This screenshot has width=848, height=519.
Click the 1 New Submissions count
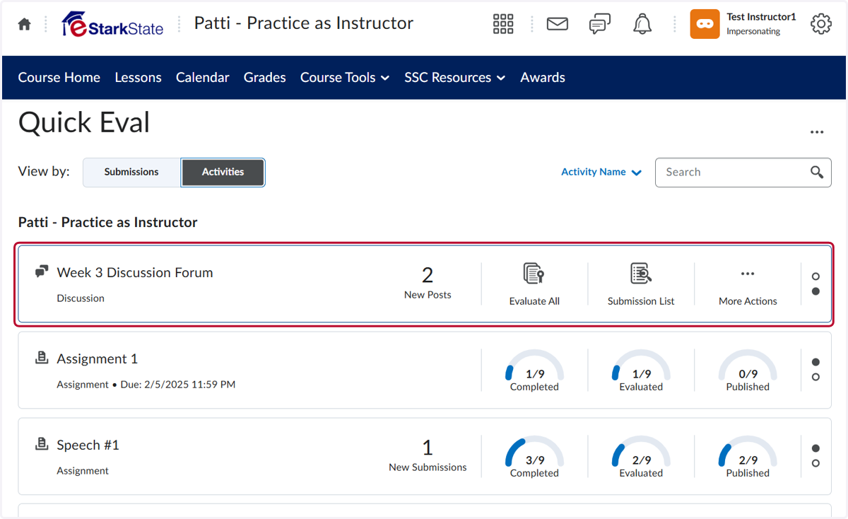(428, 455)
